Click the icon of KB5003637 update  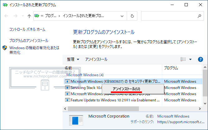tap(68, 81)
